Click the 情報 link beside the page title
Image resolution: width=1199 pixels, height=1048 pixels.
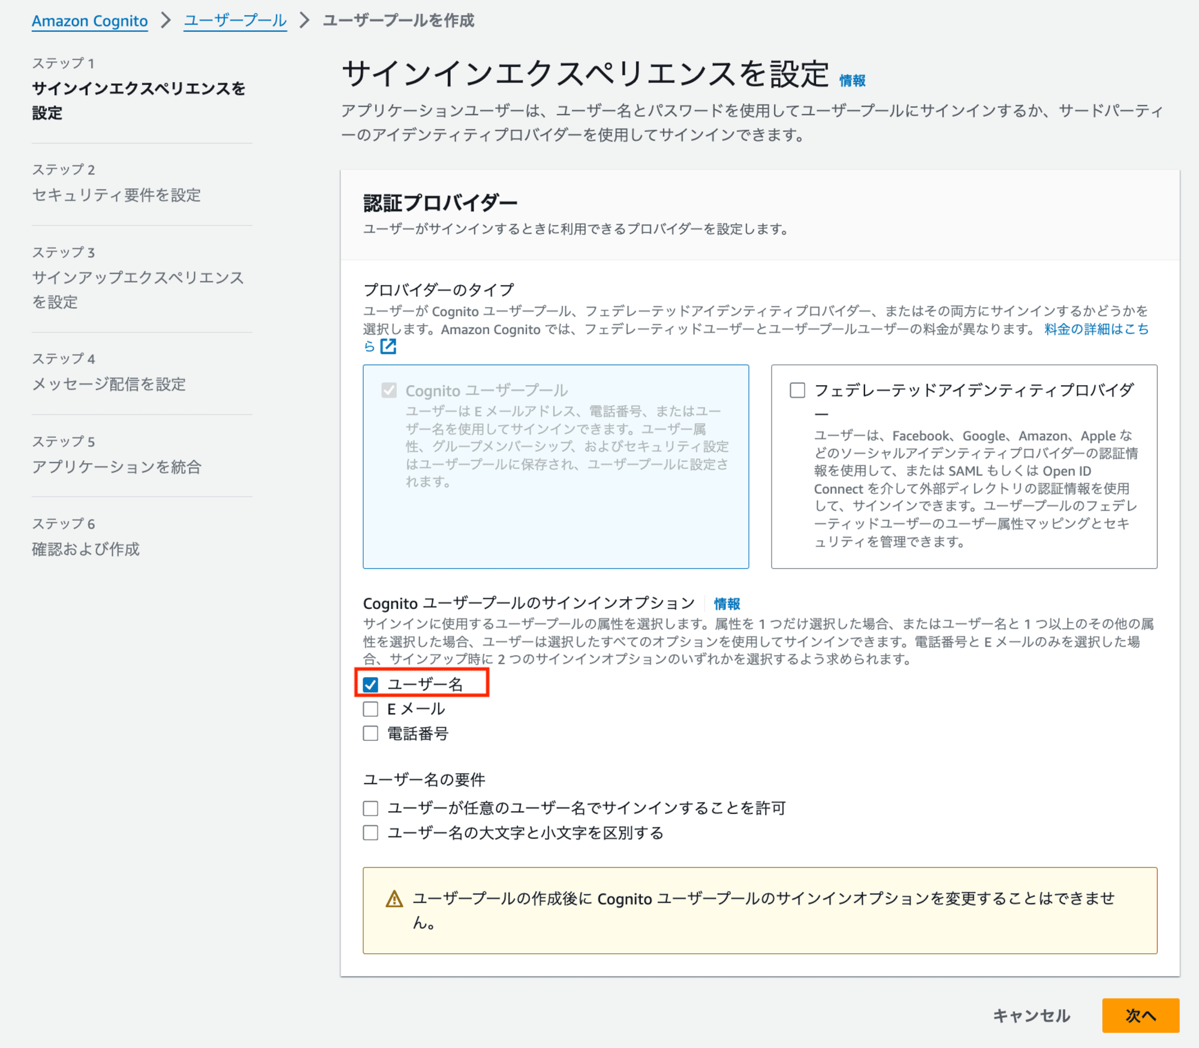852,80
